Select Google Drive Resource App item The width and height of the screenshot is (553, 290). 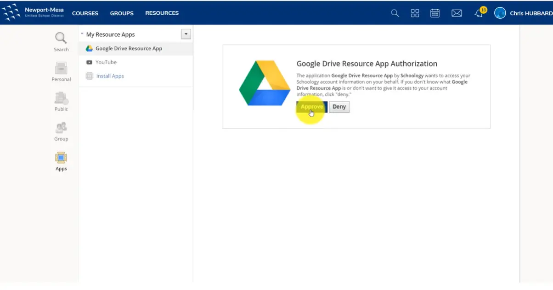click(x=129, y=49)
